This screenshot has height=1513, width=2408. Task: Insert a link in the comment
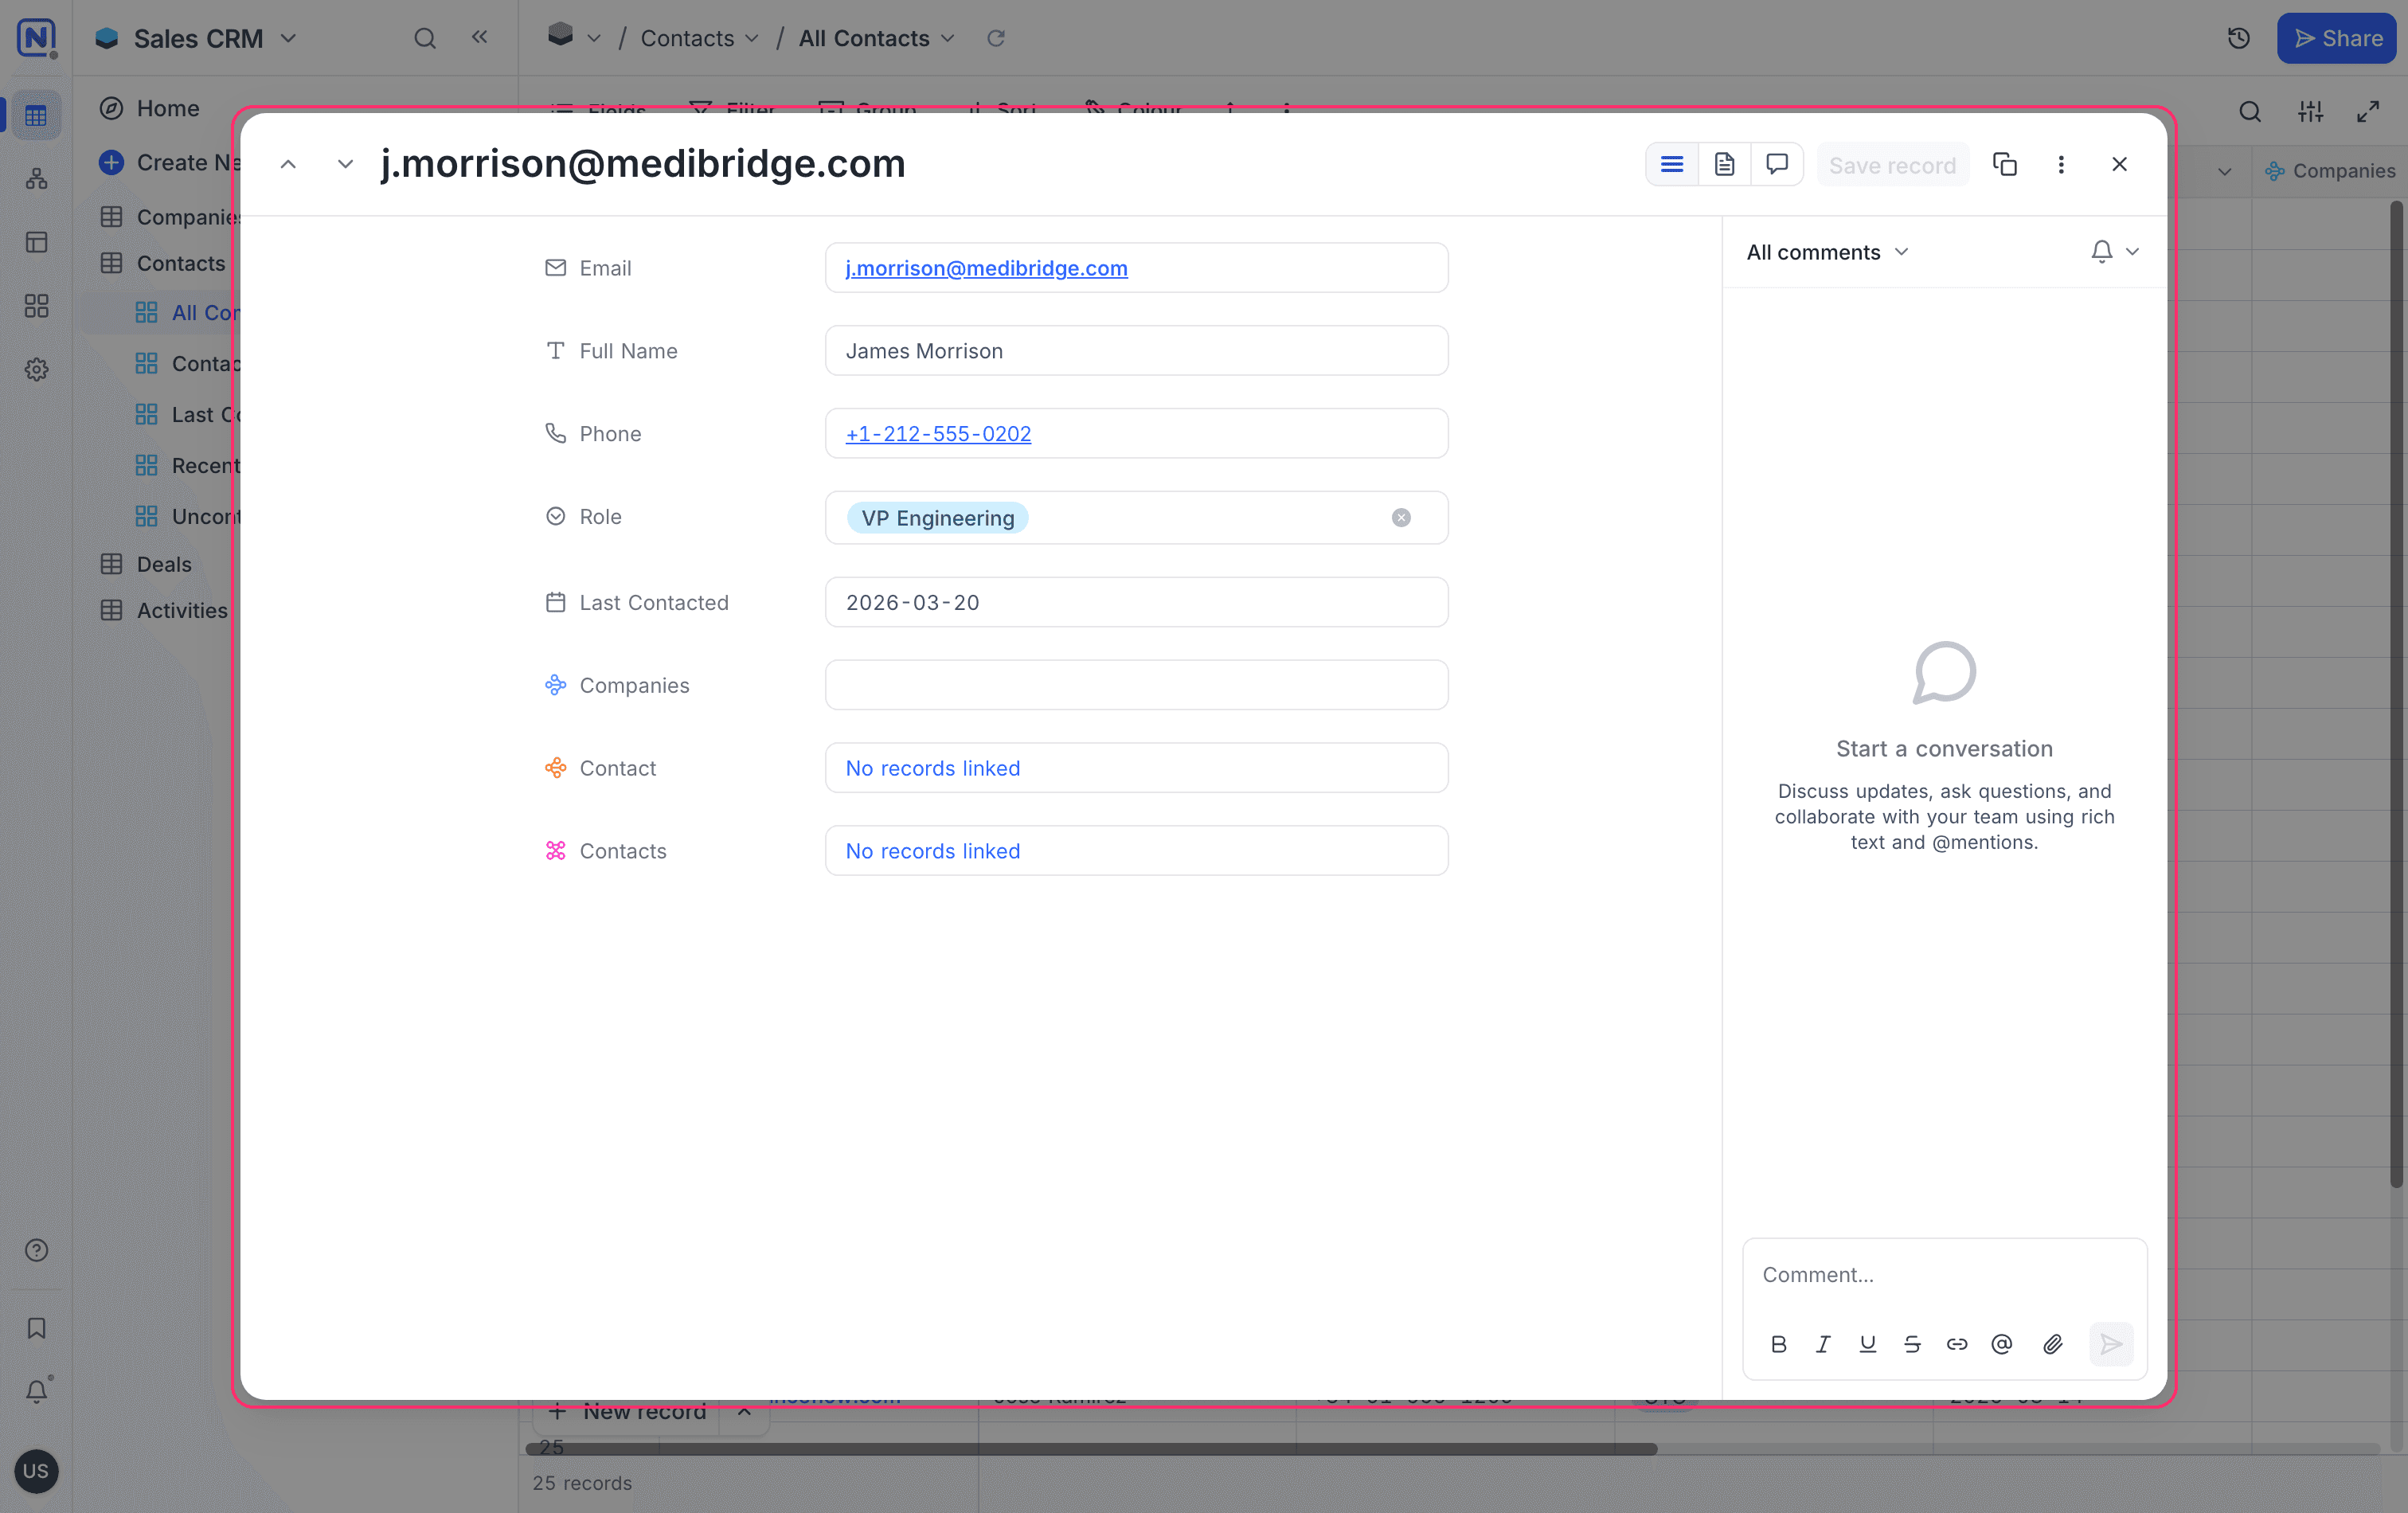pos(1957,1344)
